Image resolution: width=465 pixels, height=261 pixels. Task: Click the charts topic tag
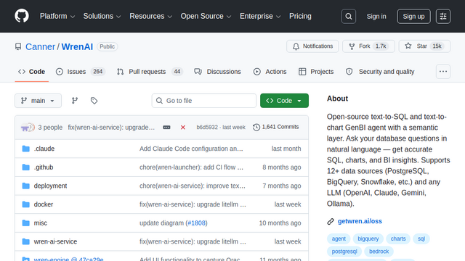[x=398, y=239]
